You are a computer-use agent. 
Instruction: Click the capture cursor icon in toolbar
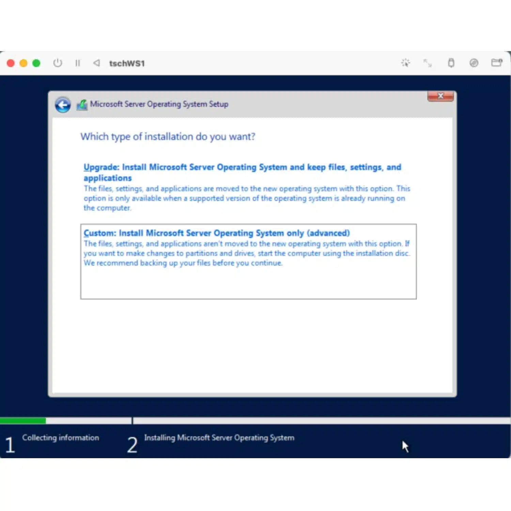click(405, 63)
